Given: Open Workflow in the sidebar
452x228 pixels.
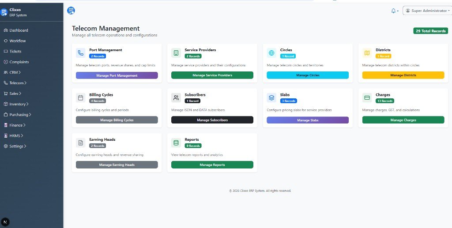Looking at the screenshot, I should click(15, 41).
